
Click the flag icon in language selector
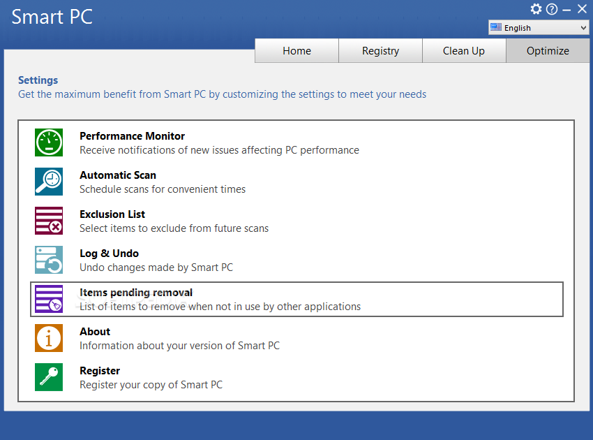click(495, 27)
